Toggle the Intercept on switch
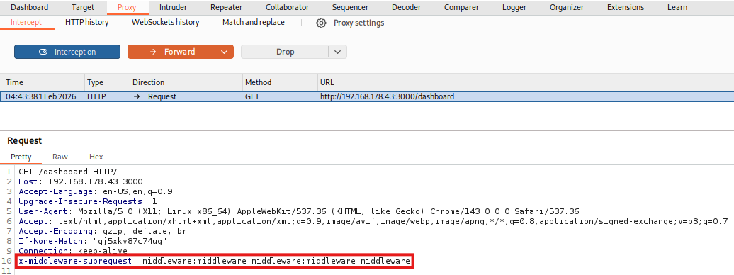 click(x=67, y=52)
